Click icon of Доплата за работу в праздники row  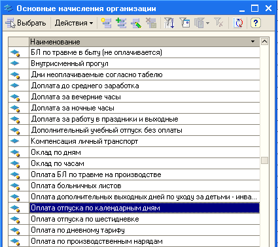(15, 119)
